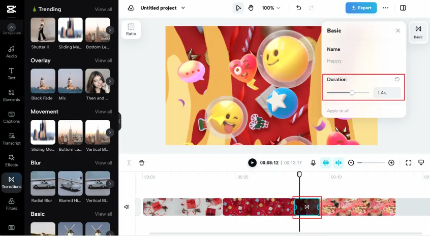430x236 pixels.
Task: Show more Movement transitions with arrow
Action: 110,132
